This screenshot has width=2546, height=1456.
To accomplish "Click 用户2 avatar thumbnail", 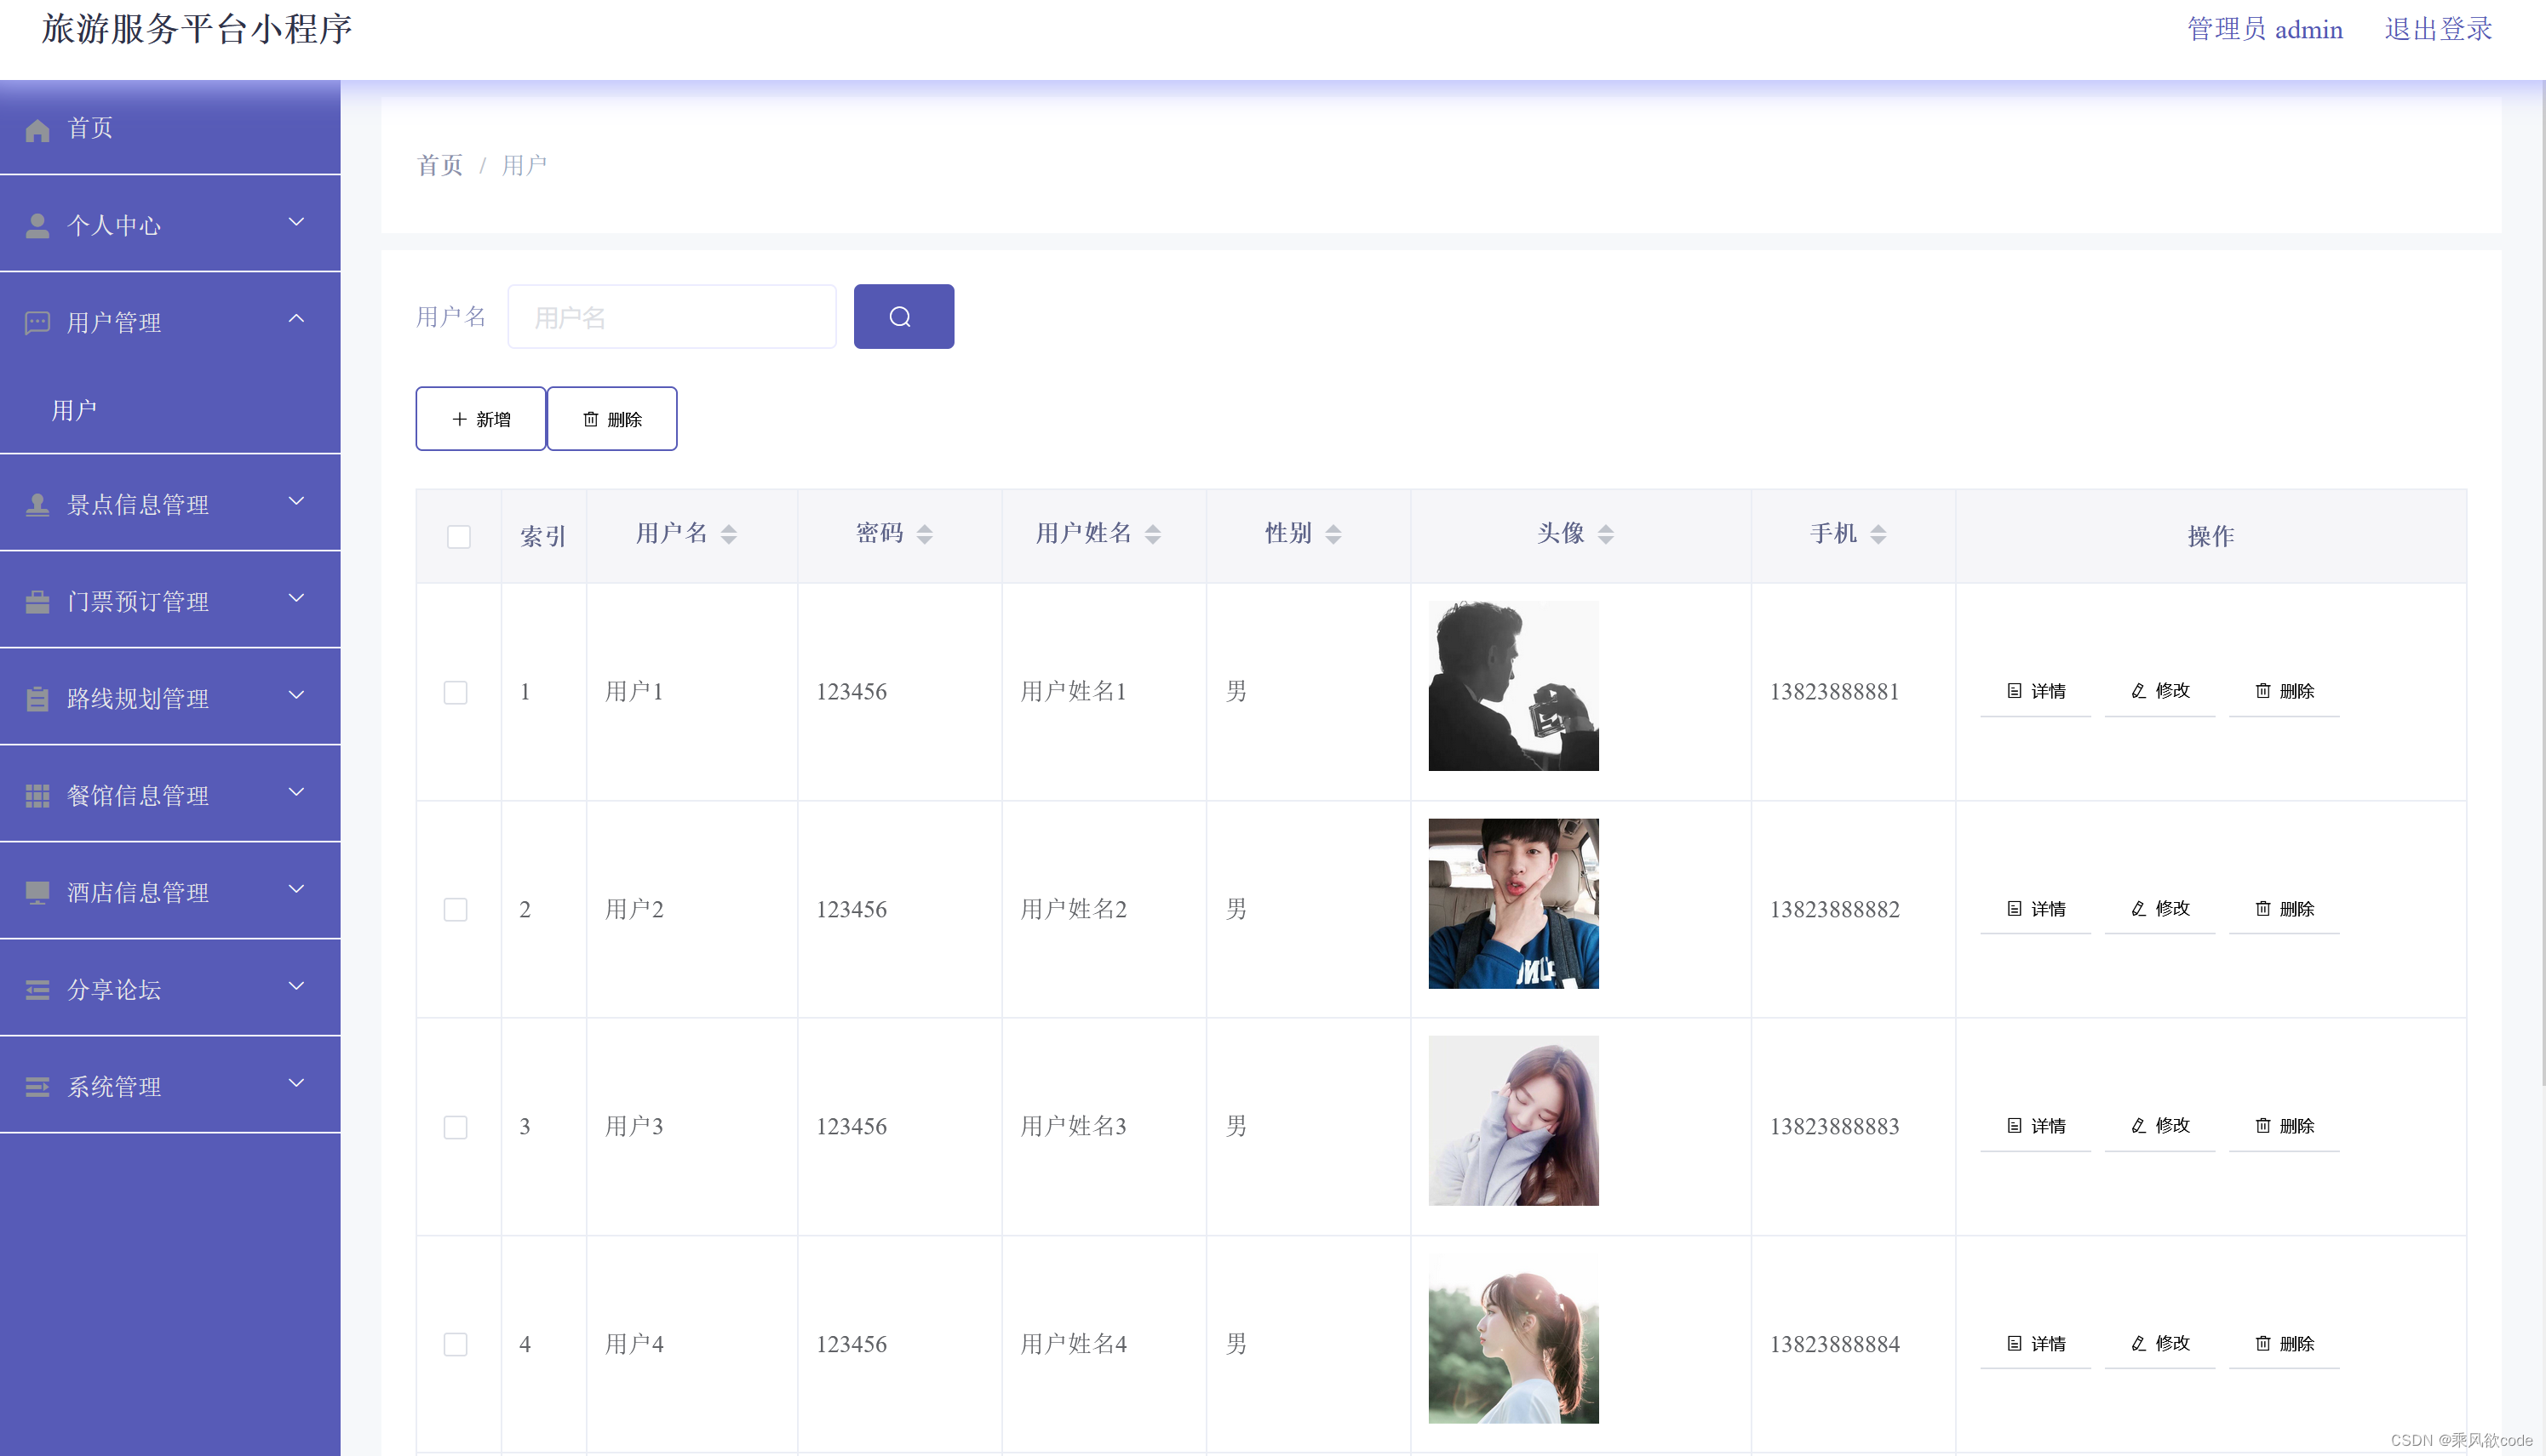I will point(1512,903).
